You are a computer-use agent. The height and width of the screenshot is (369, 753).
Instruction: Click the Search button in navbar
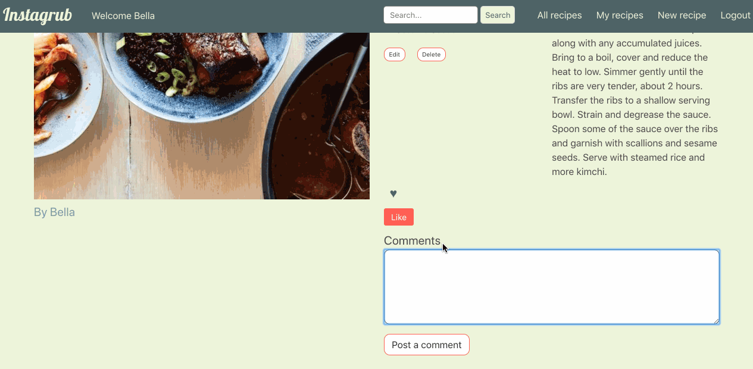tap(497, 15)
